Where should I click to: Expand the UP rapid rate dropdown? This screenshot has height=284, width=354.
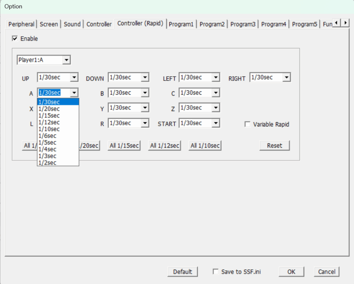(x=74, y=77)
